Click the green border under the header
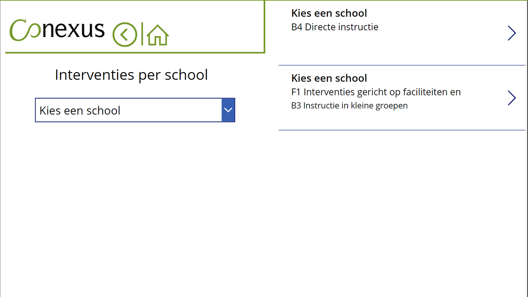The height and width of the screenshot is (297, 528). (132, 53)
